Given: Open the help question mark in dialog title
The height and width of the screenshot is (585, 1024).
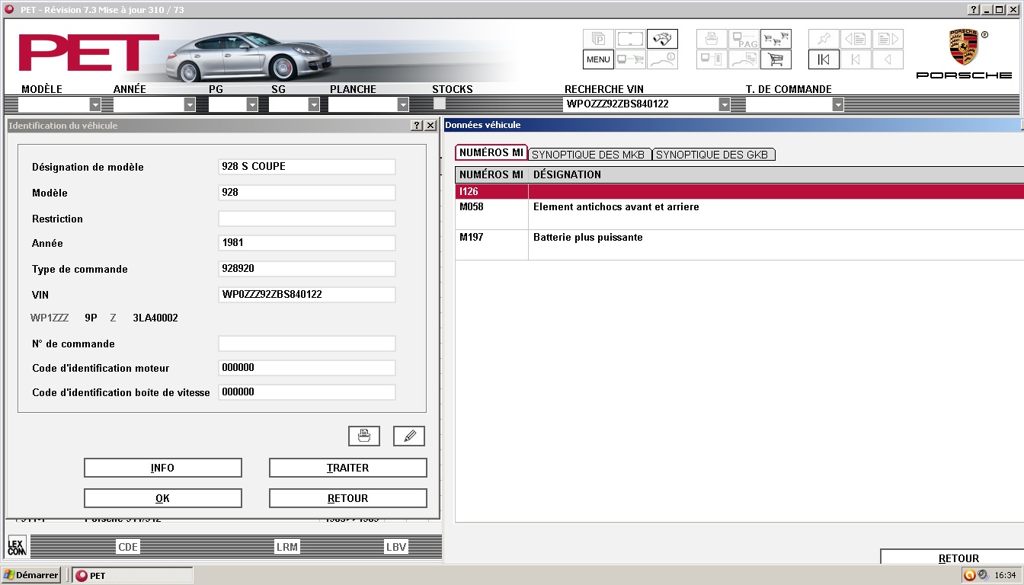Looking at the screenshot, I should tap(417, 126).
